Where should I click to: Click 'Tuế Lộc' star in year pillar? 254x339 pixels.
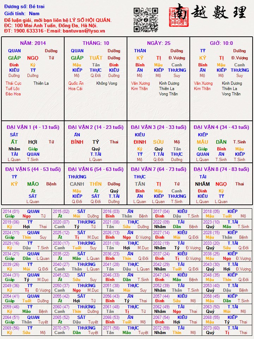13,88
